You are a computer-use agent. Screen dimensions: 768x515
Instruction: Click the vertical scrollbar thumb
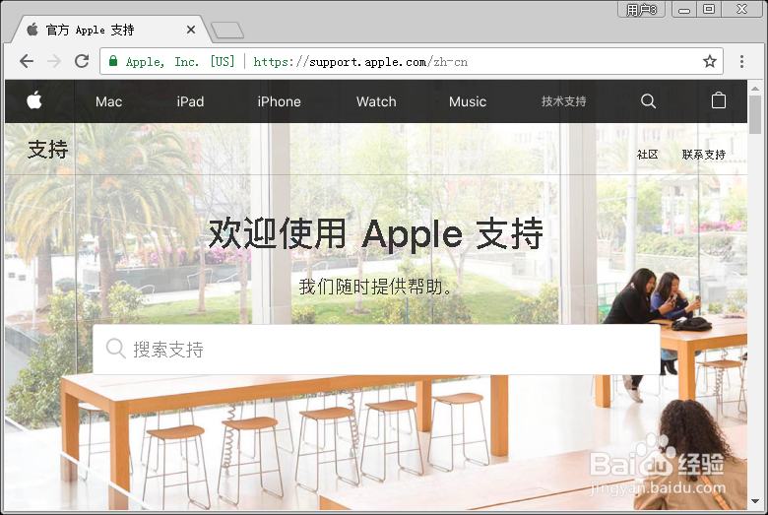click(755, 114)
